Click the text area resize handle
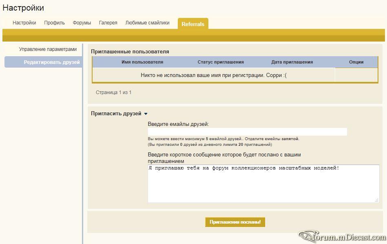387x244 pixels. click(377, 200)
